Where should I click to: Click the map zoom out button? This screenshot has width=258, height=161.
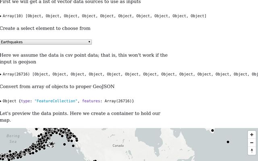click(252, 143)
